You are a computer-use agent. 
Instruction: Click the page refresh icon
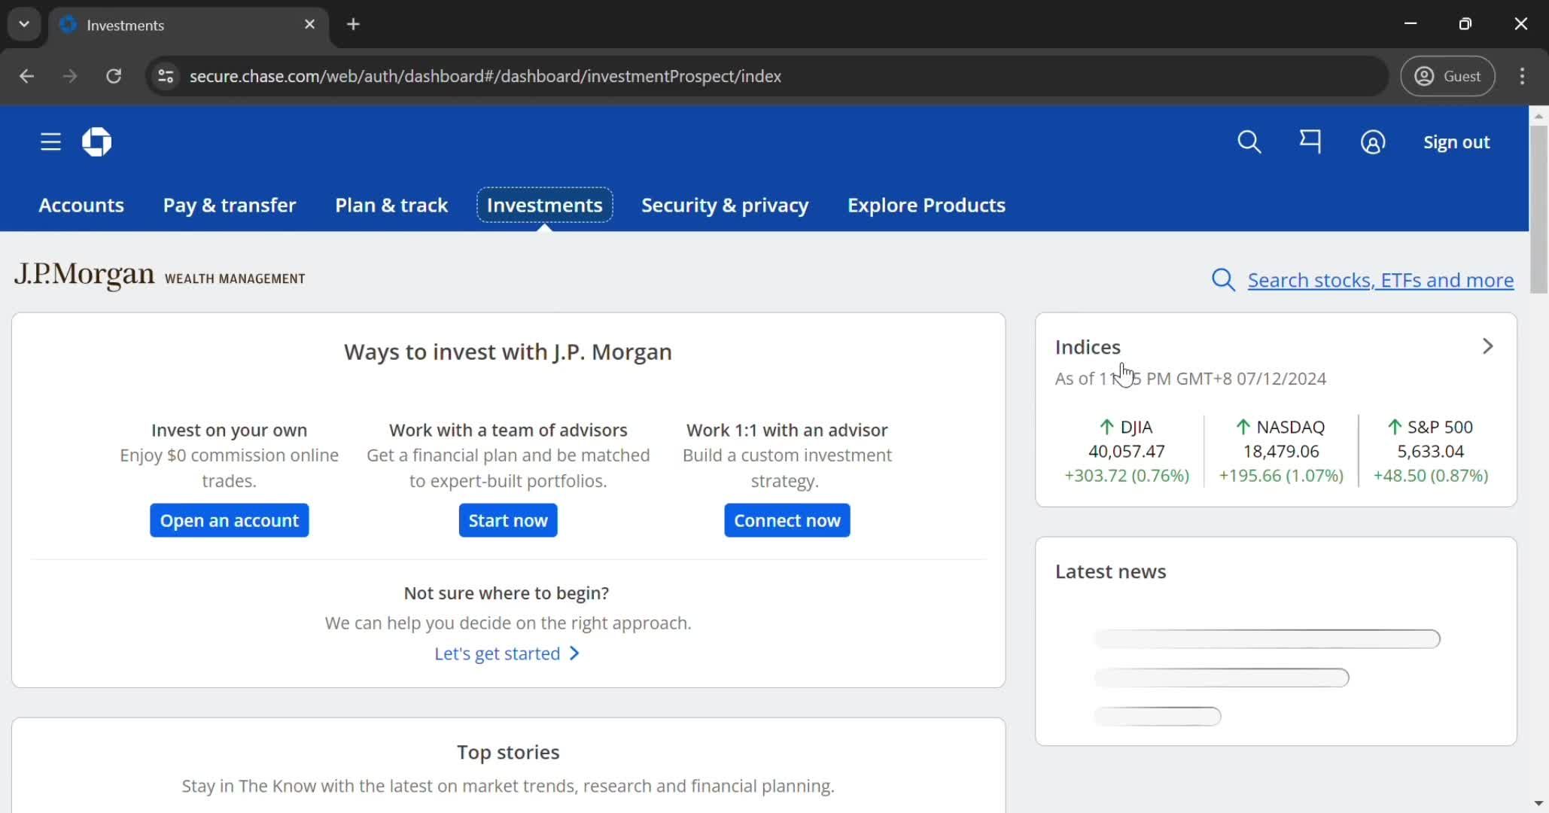click(114, 76)
